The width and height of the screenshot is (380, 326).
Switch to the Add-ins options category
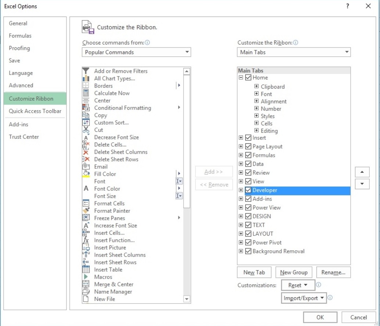click(35, 124)
